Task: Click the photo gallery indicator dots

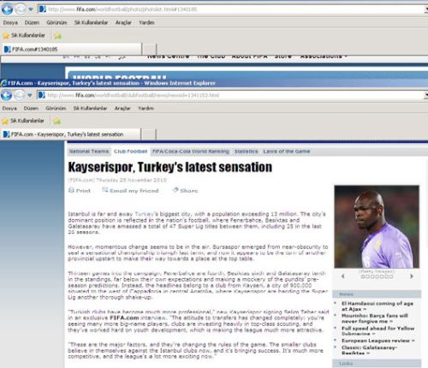Action: 377,276
